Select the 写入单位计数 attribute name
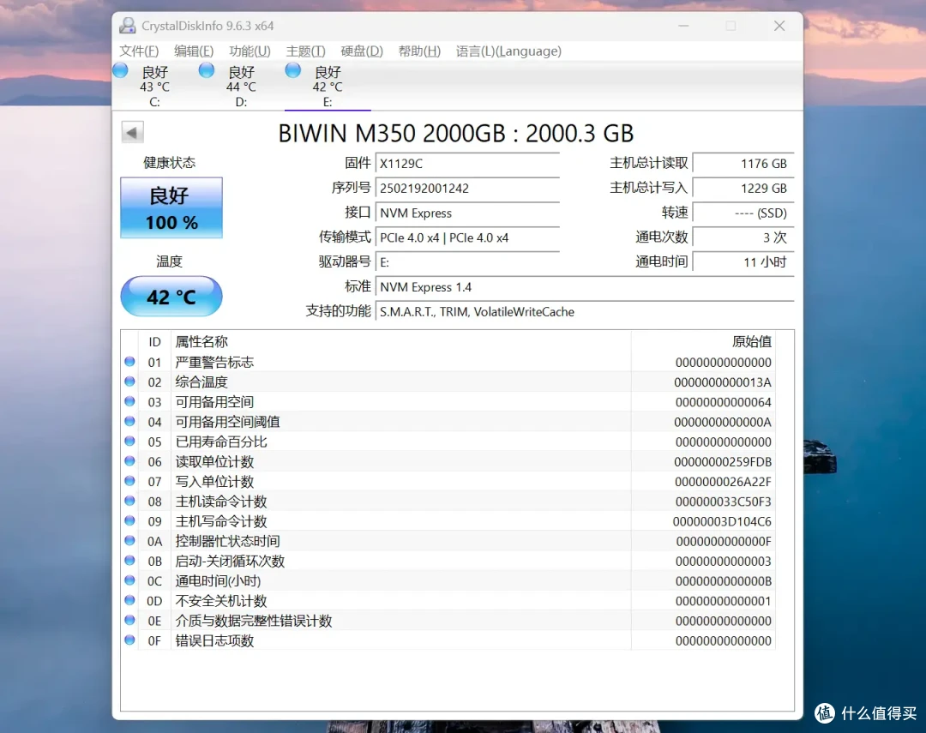This screenshot has width=926, height=733. [x=214, y=482]
